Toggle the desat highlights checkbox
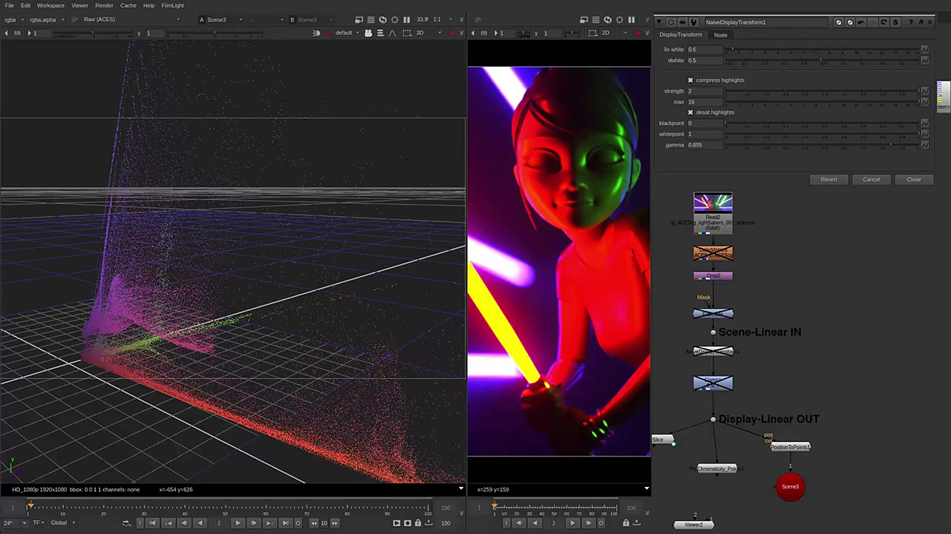This screenshot has height=534, width=951. (x=690, y=112)
